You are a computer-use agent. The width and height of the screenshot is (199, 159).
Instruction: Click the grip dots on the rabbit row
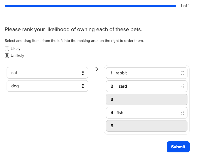click(182, 73)
